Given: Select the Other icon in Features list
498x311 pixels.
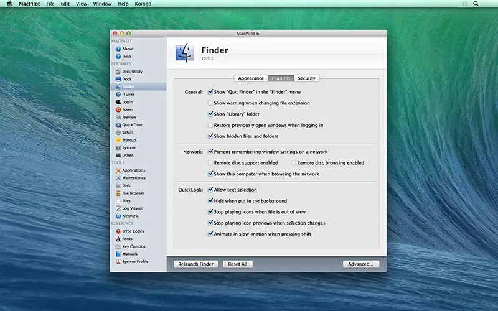Looking at the screenshot, I should 118,155.
